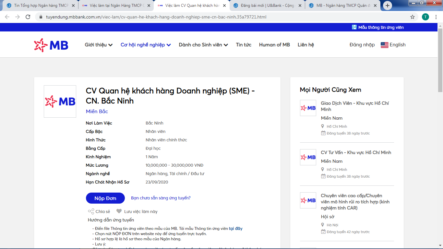Open Human of MB menu item
The height and width of the screenshot is (249, 443).
[x=274, y=45]
